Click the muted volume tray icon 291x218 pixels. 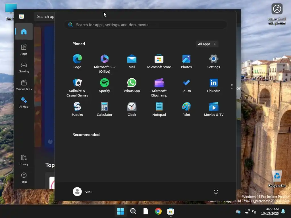tap(254, 211)
